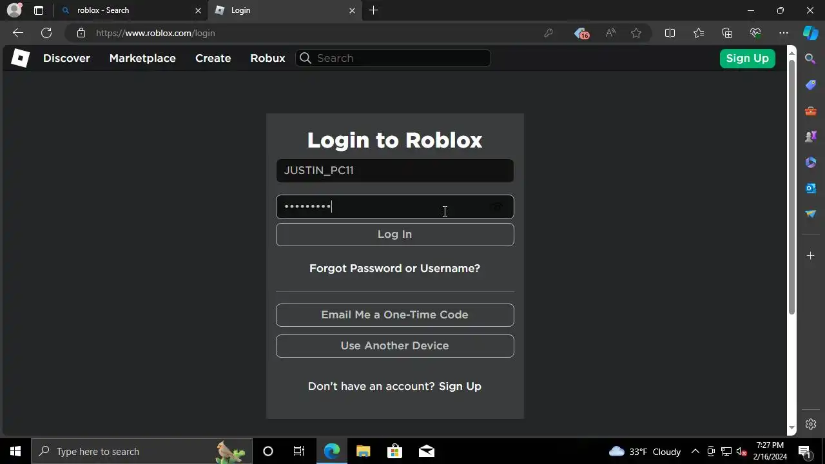Add this page to favorites star
The width and height of the screenshot is (825, 464).
[x=636, y=33]
